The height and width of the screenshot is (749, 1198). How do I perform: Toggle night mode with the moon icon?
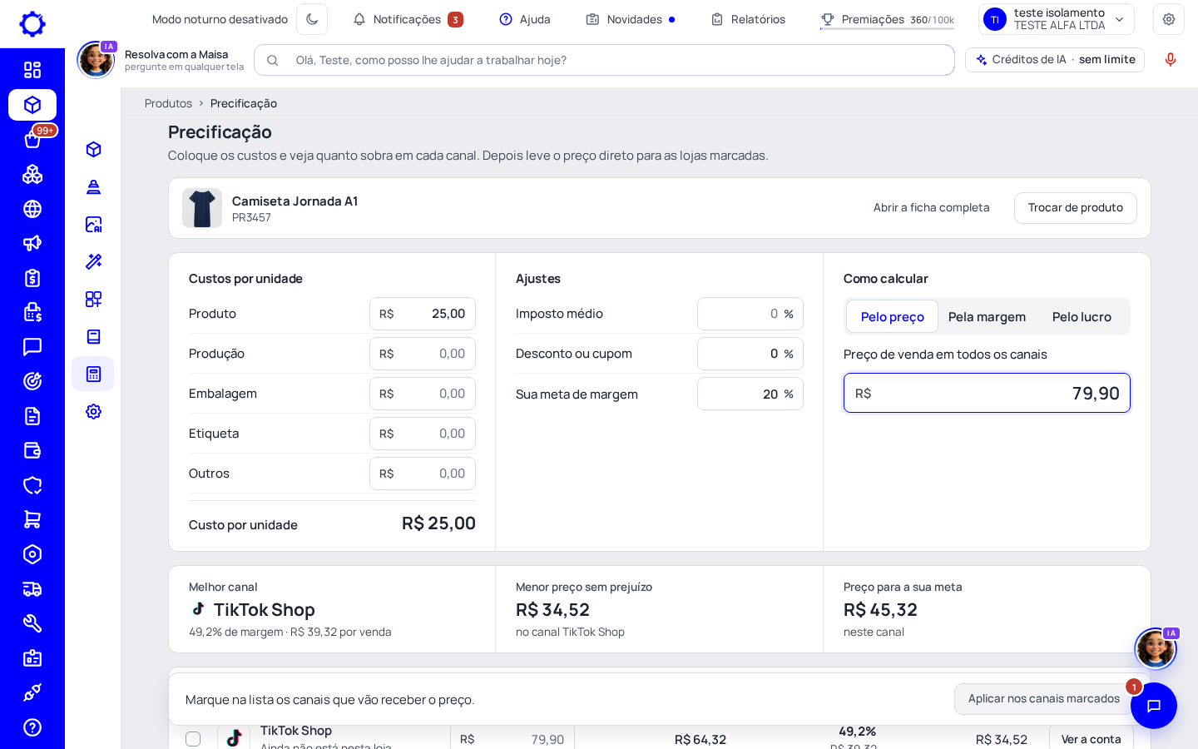(x=312, y=19)
